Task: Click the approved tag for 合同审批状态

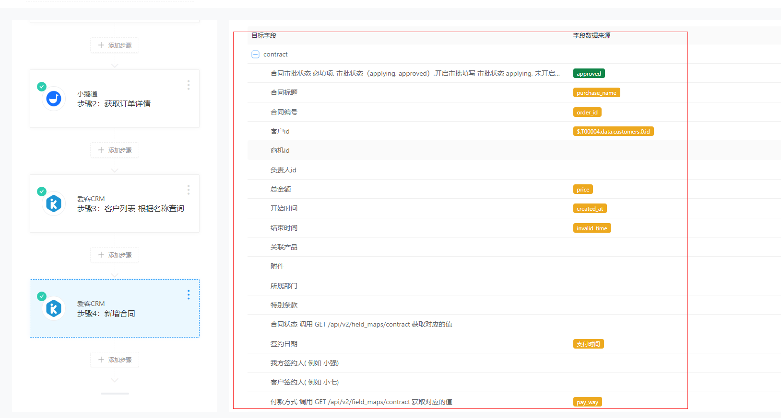Action: pyautogui.click(x=589, y=74)
